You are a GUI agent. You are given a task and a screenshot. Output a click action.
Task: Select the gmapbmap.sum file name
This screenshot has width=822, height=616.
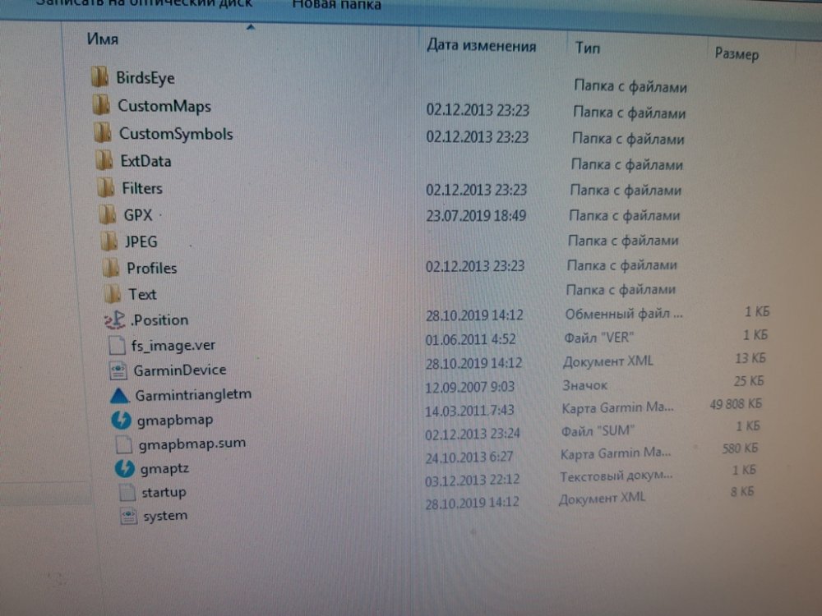(x=192, y=444)
